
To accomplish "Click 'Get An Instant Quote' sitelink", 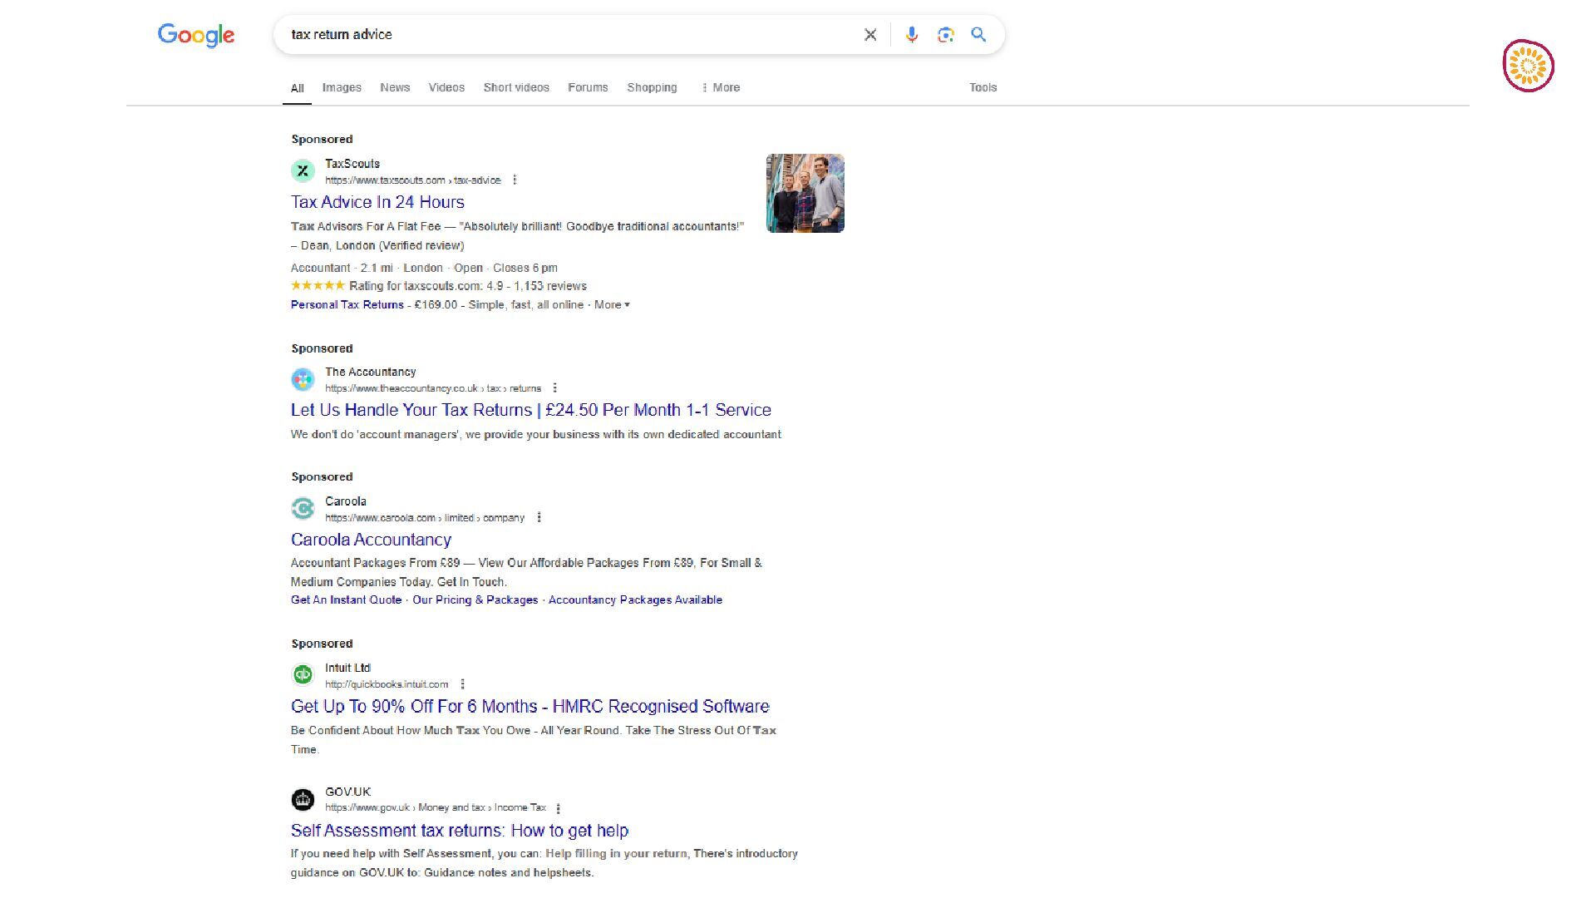I will click(346, 600).
